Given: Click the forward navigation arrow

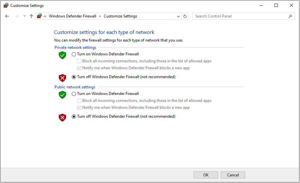Looking at the screenshot, I should point(17,16).
